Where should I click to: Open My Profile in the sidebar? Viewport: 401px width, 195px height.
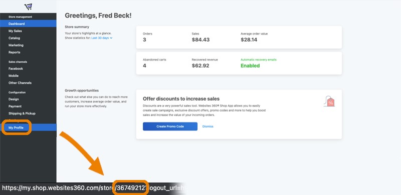point(28,127)
